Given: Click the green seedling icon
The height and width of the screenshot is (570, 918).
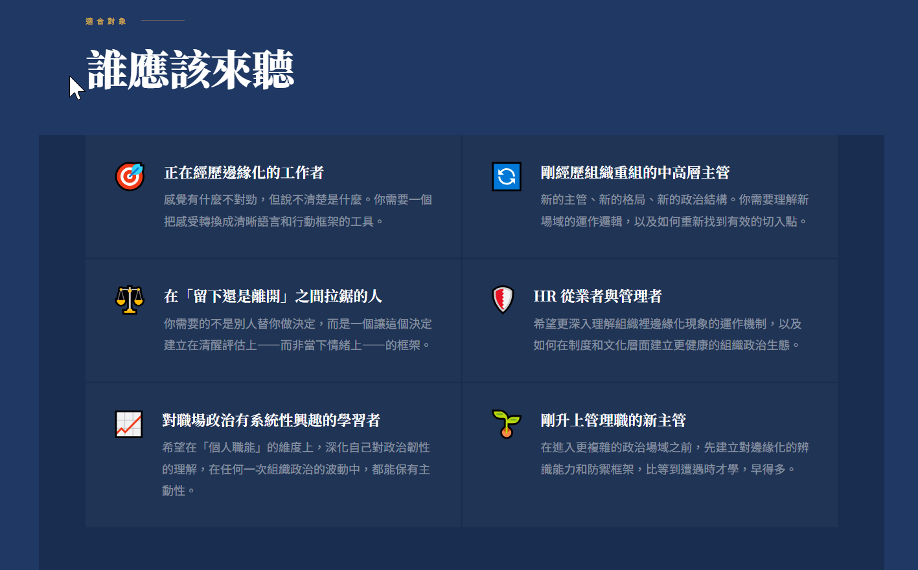Looking at the screenshot, I should 506,424.
